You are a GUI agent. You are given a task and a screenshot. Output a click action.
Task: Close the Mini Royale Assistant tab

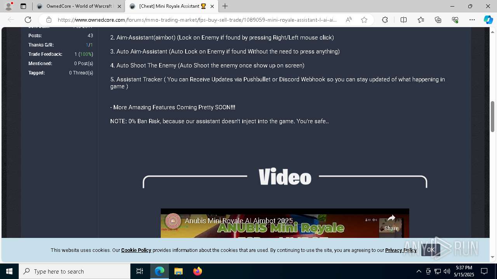[x=212, y=6]
